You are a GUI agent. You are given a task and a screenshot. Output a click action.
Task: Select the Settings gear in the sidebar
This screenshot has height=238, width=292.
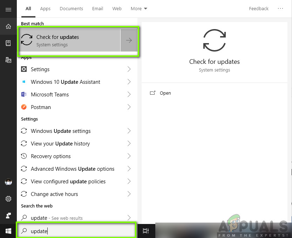pyautogui.click(x=8, y=198)
